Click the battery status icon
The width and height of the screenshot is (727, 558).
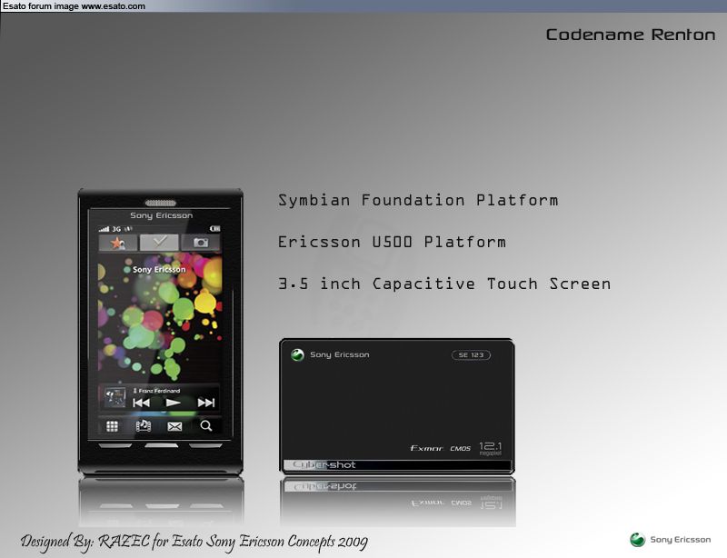pyautogui.click(x=214, y=228)
